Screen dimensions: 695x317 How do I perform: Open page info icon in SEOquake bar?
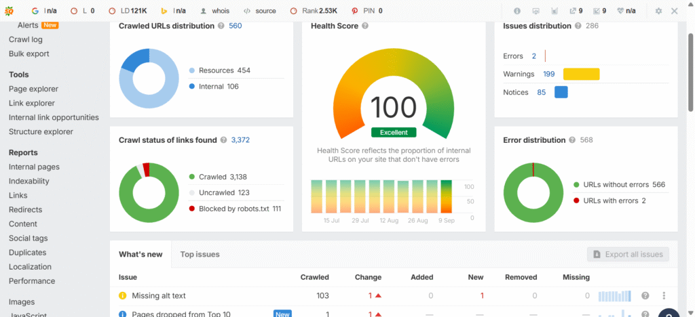pos(517,11)
